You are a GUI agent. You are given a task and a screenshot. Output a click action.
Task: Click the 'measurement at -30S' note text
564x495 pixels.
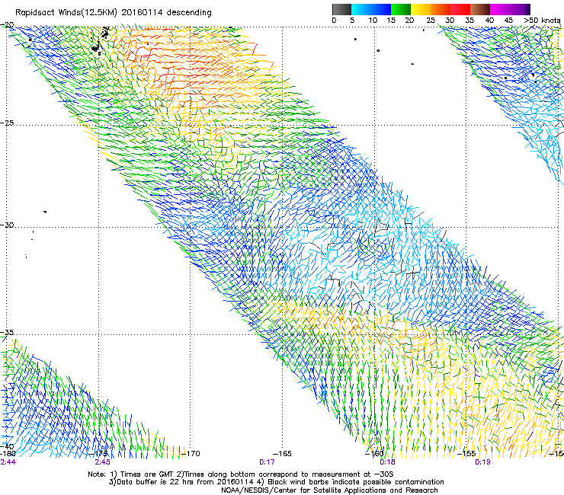[352, 474]
